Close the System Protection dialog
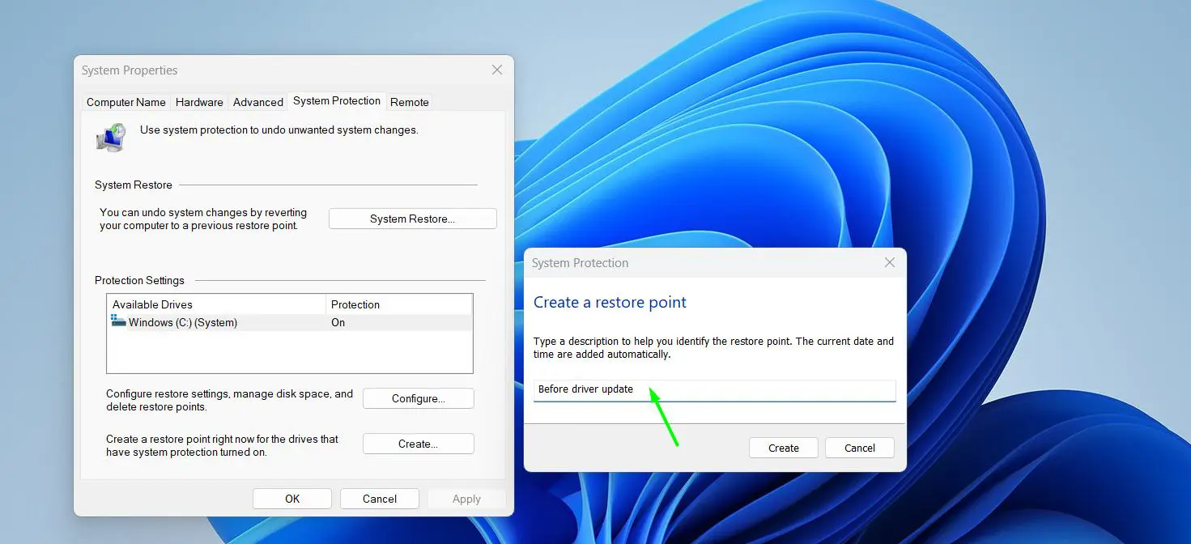This screenshot has height=544, width=1191. (889, 262)
